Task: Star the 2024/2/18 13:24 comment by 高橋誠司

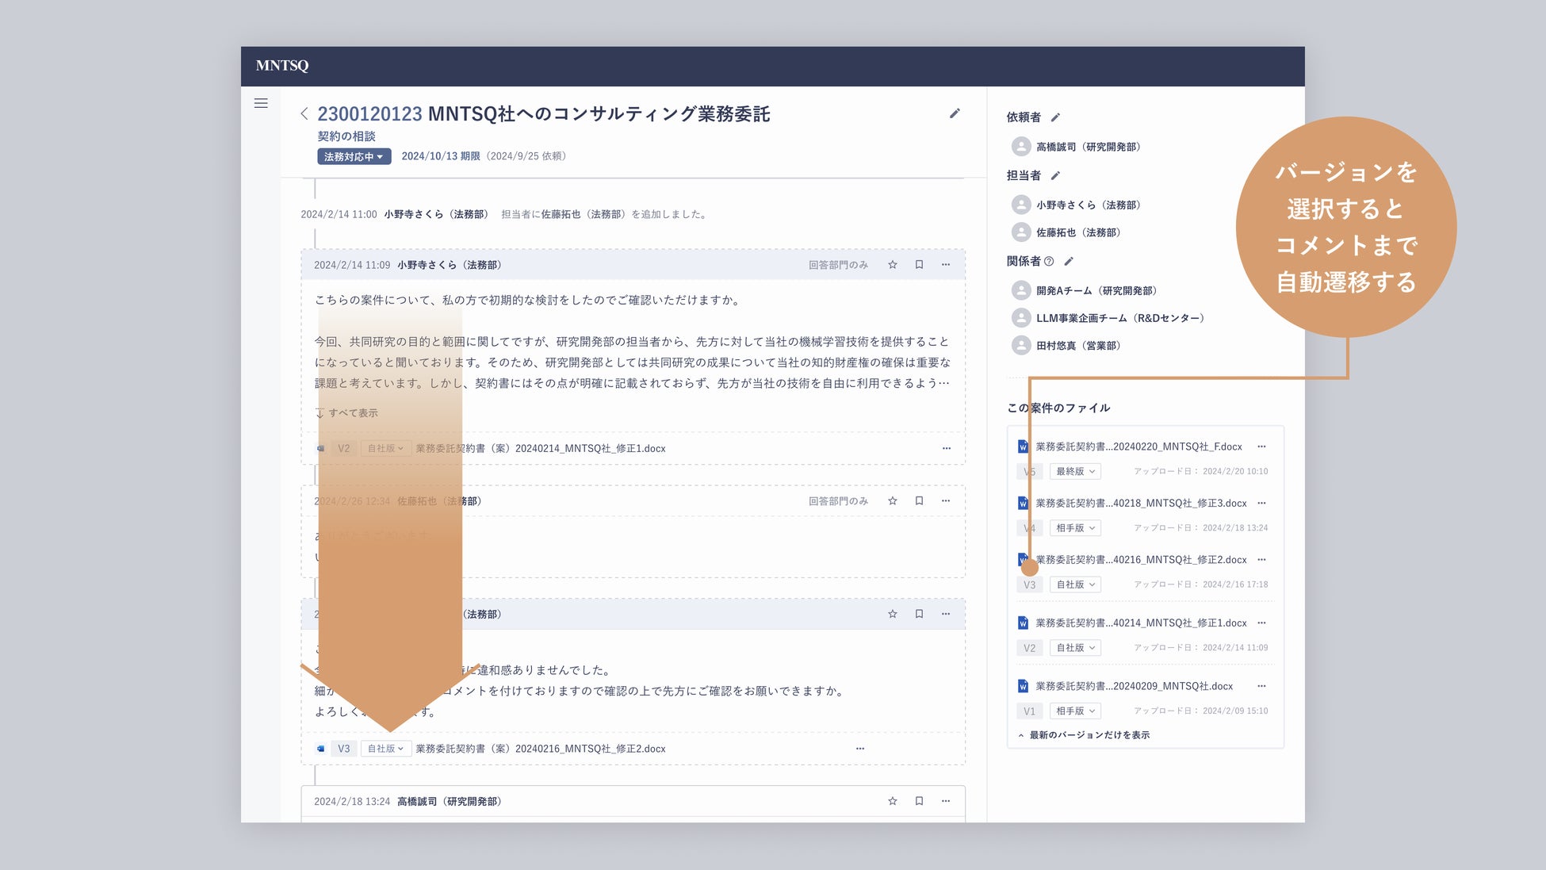Action: [x=893, y=801]
